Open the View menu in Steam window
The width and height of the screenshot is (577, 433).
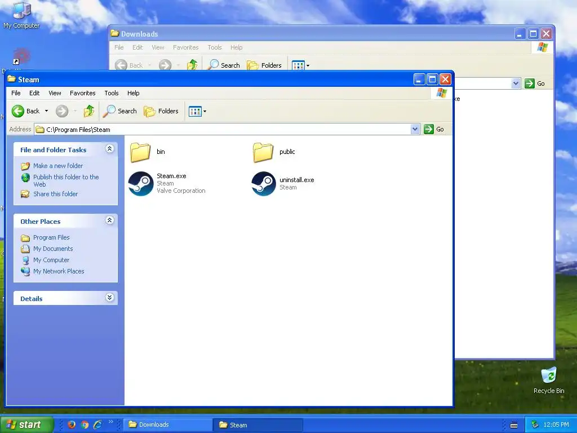tap(55, 93)
